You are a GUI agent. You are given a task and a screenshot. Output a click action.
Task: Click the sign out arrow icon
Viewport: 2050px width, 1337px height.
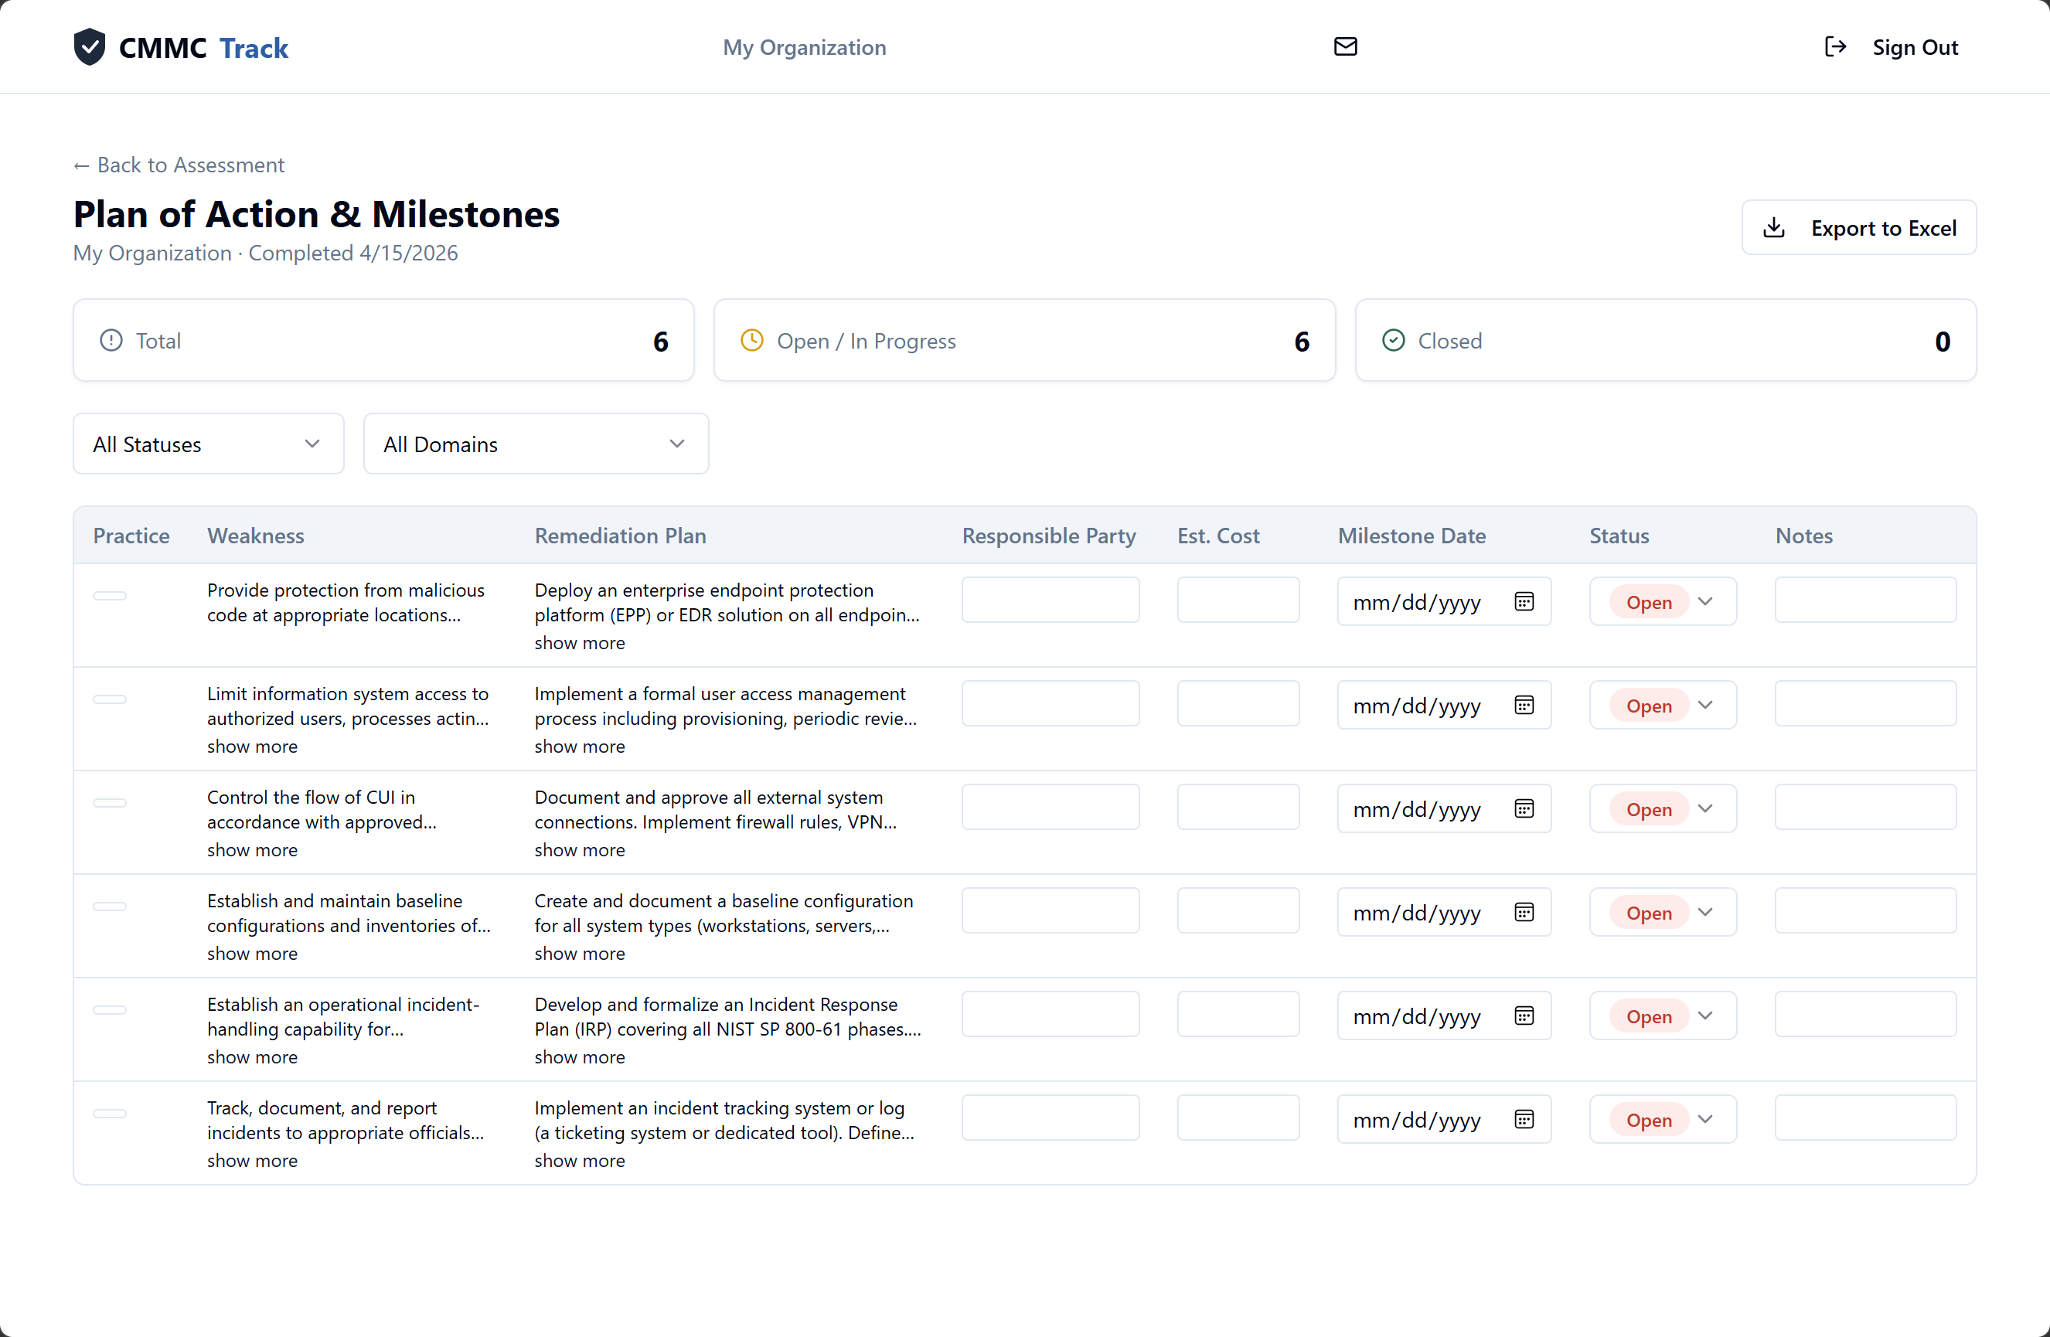1834,46
